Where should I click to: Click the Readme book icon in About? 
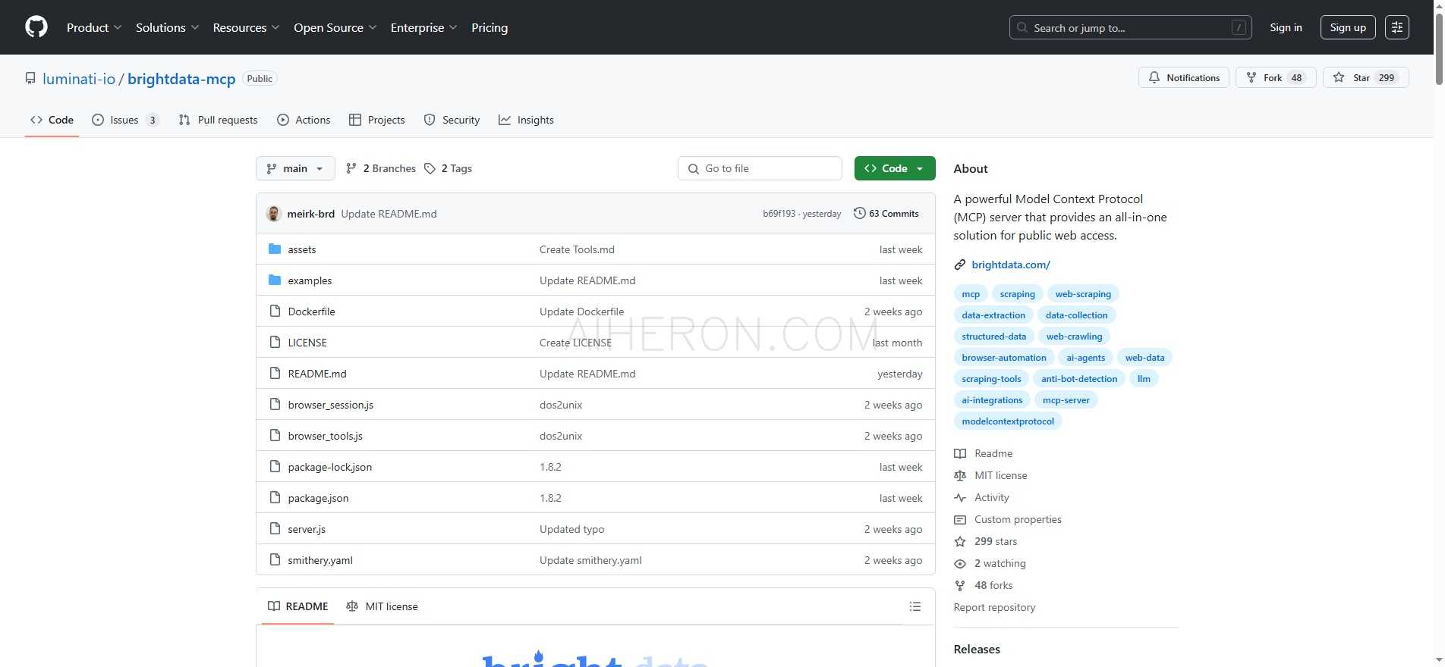(x=960, y=453)
